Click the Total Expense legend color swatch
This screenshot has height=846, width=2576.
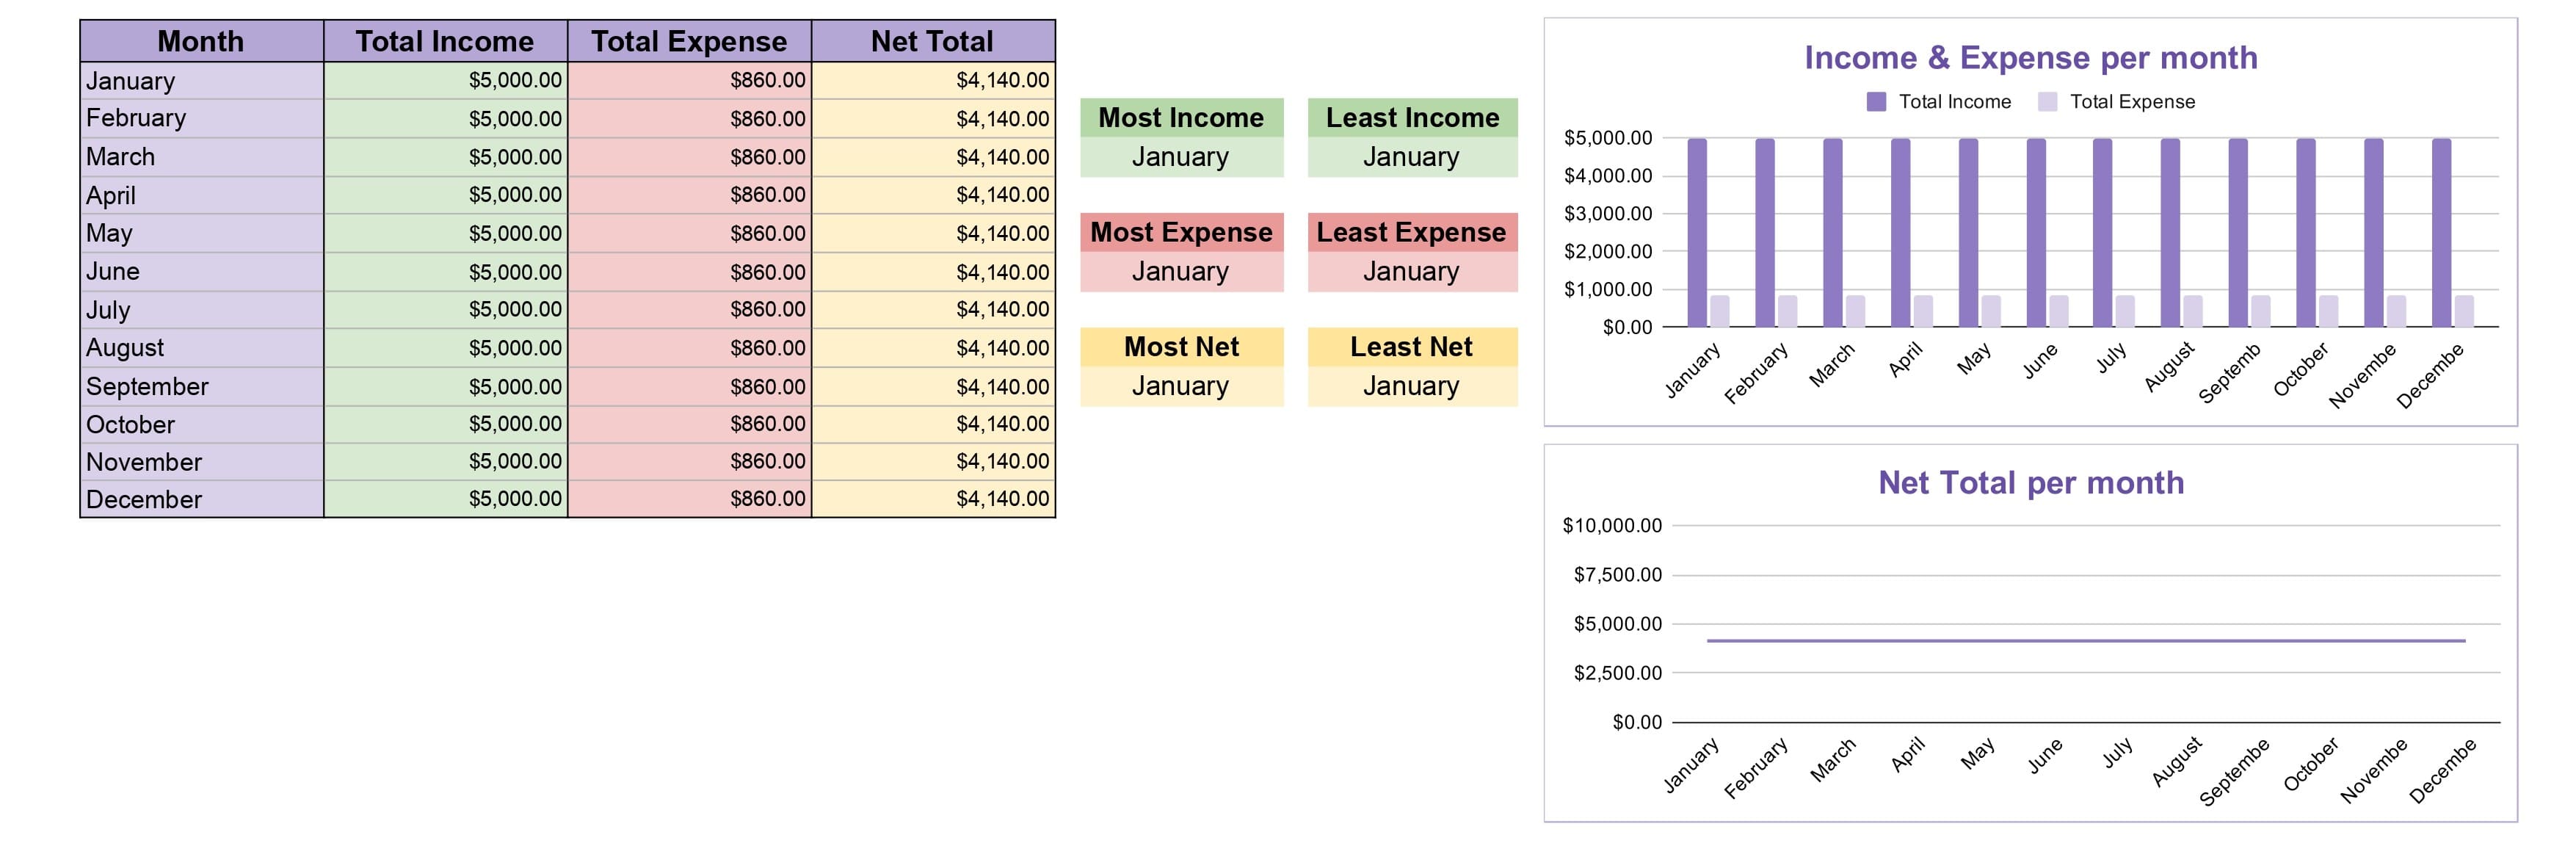2047,102
